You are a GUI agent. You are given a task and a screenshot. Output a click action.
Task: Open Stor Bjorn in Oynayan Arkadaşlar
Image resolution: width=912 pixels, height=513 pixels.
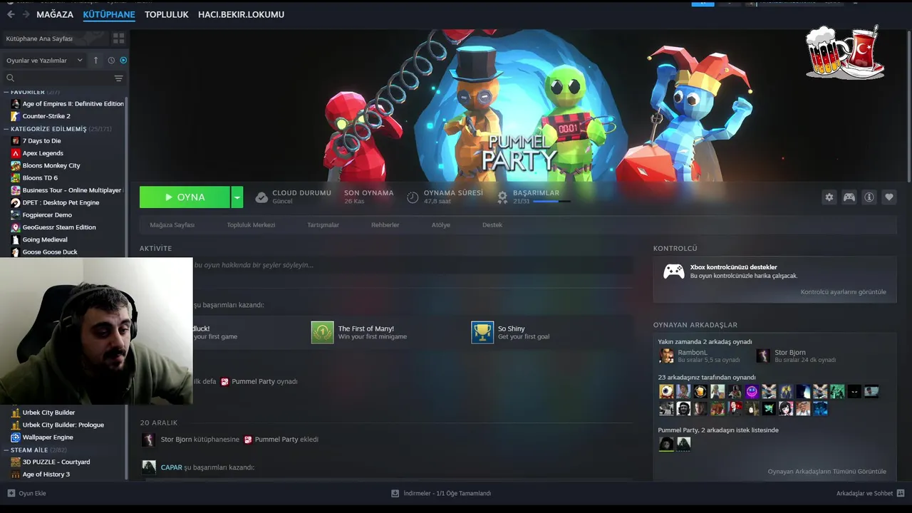(795, 356)
